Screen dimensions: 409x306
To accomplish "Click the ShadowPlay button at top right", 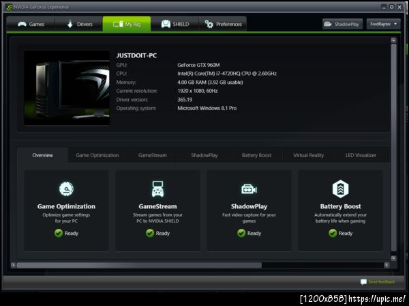I will pos(342,24).
